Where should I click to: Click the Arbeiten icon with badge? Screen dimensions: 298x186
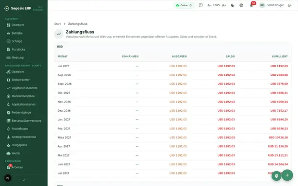coord(9,167)
